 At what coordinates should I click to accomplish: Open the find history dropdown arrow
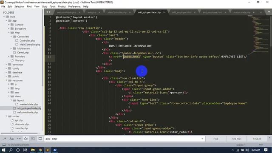202,139
